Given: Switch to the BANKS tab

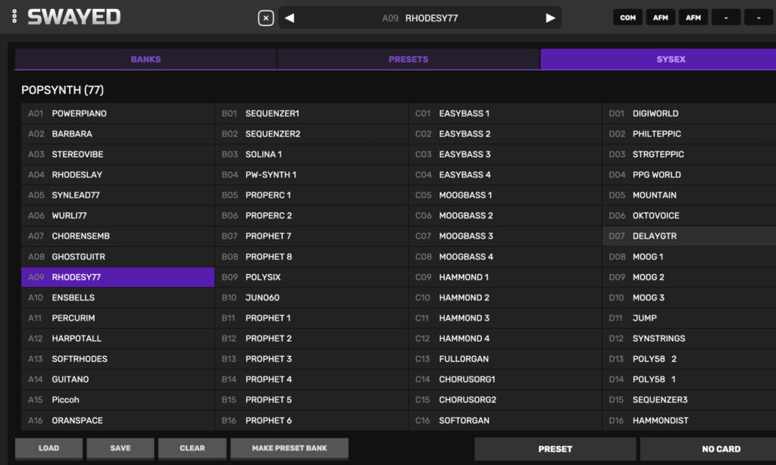Looking at the screenshot, I should point(145,59).
